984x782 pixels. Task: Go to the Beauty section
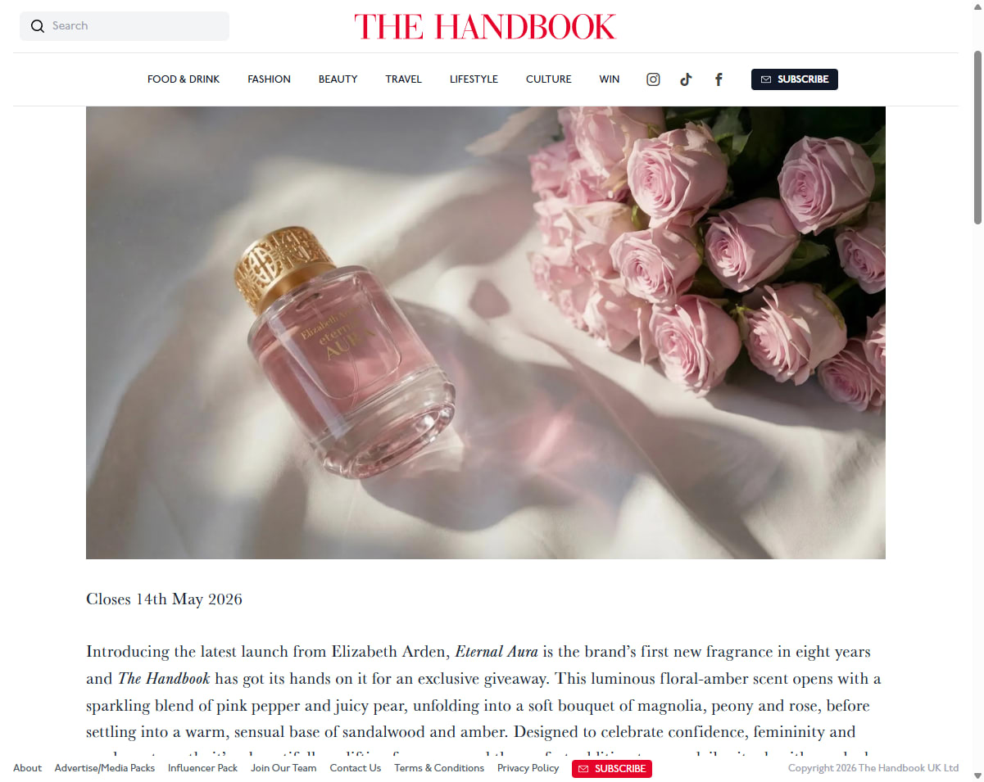coord(338,79)
